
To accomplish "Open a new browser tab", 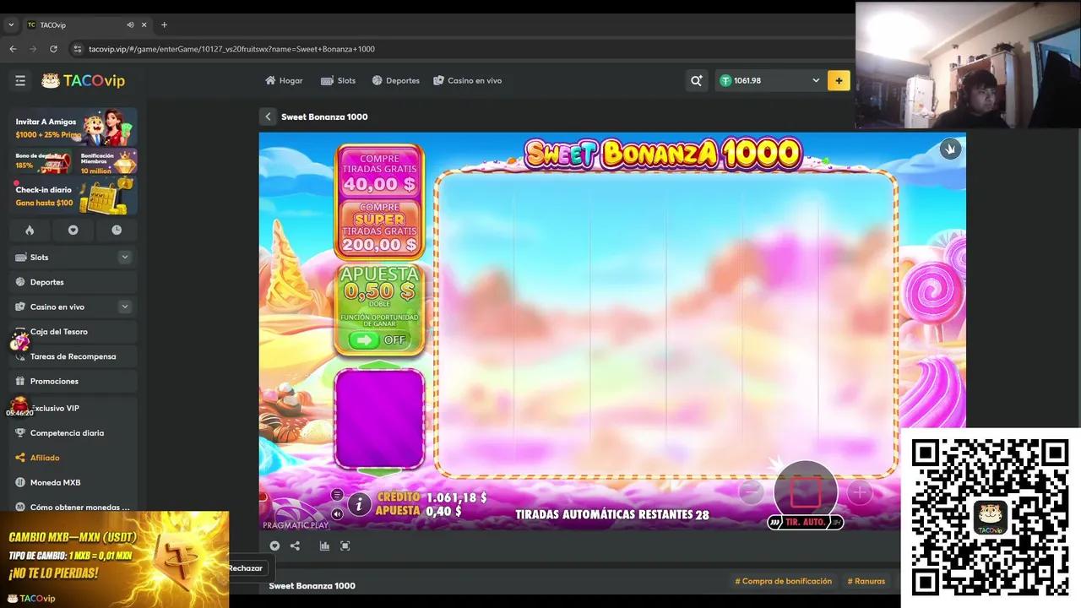I will [x=164, y=24].
